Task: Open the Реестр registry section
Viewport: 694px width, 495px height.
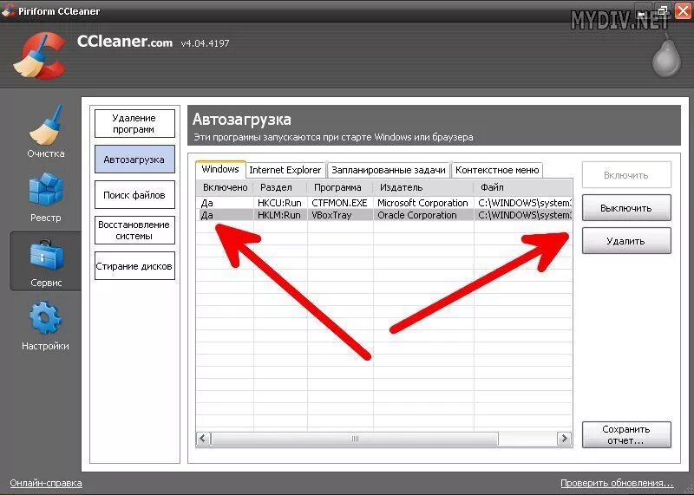Action: pos(46,198)
